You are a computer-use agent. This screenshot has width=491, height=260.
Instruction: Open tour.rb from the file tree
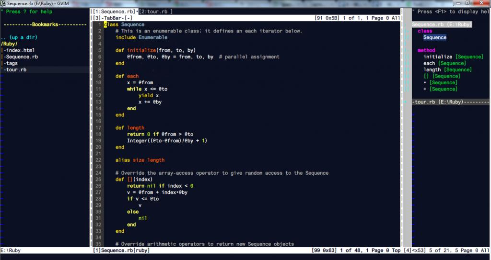pyautogui.click(x=16, y=70)
